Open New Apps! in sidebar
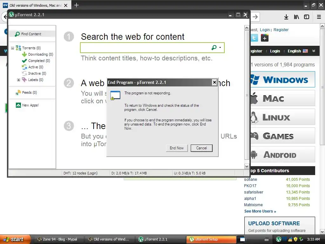 pyautogui.click(x=27, y=105)
